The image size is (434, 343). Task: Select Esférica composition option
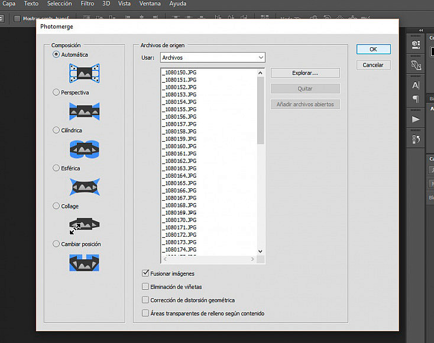(x=56, y=168)
